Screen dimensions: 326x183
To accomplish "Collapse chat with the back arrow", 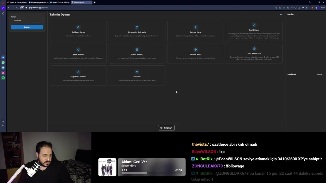I will coord(281,14).
